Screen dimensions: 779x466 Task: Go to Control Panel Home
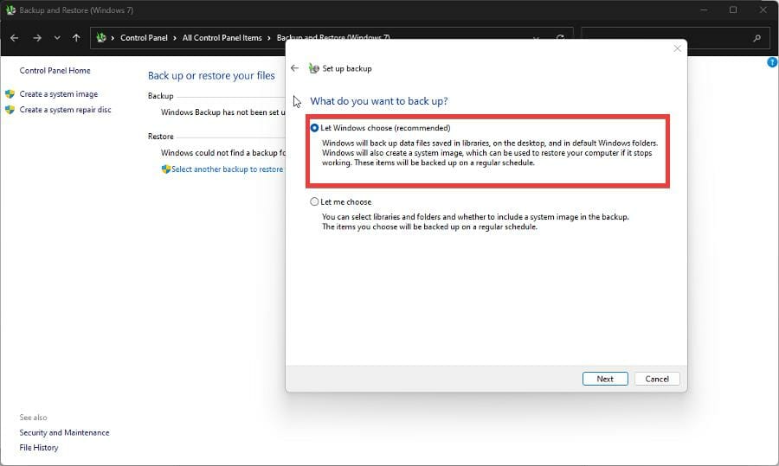(x=55, y=71)
